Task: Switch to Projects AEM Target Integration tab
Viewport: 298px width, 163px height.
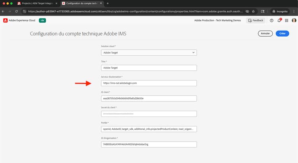Action: [x=37, y=4]
